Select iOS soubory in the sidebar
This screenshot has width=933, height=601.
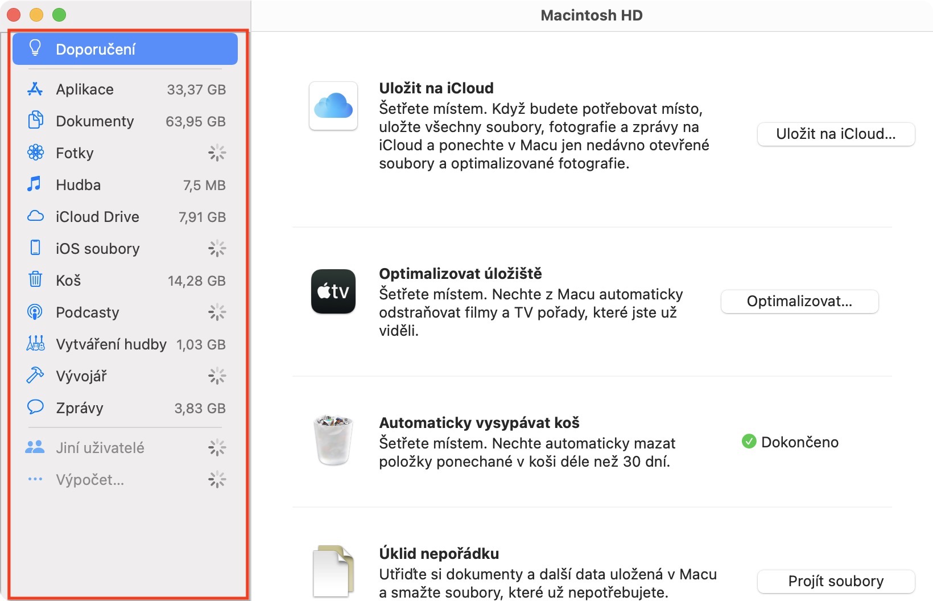click(98, 249)
